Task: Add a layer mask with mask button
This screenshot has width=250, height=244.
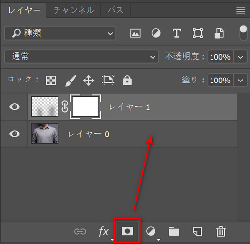Action: pos(127,231)
